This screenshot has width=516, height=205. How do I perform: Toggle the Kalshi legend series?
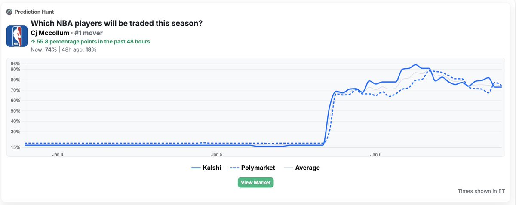pos(206,168)
